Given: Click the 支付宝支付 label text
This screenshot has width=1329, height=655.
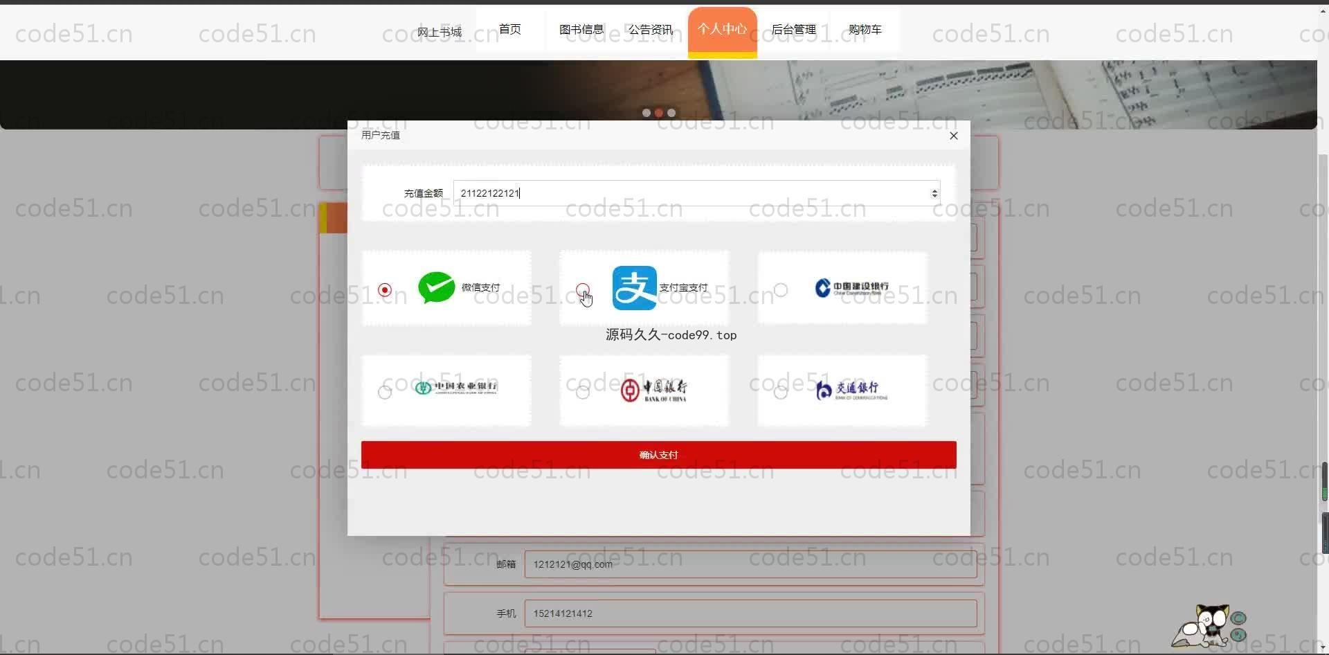Looking at the screenshot, I should [x=683, y=287].
